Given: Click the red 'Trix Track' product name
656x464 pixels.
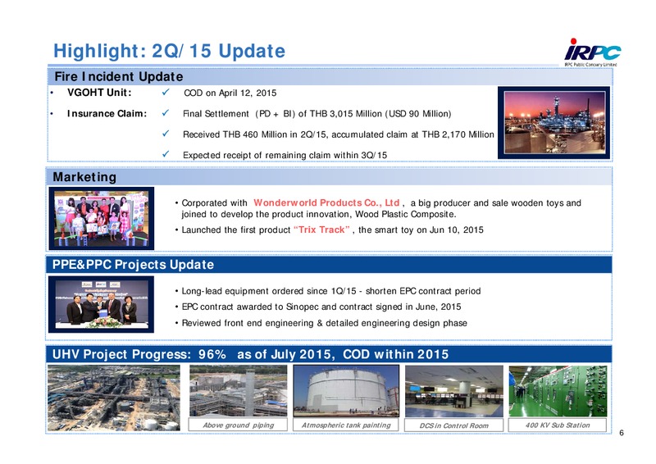Looking at the screenshot, I should click(x=321, y=230).
